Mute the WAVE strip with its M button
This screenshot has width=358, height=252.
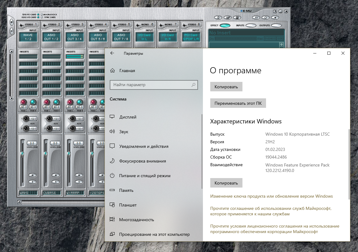coord(32,175)
